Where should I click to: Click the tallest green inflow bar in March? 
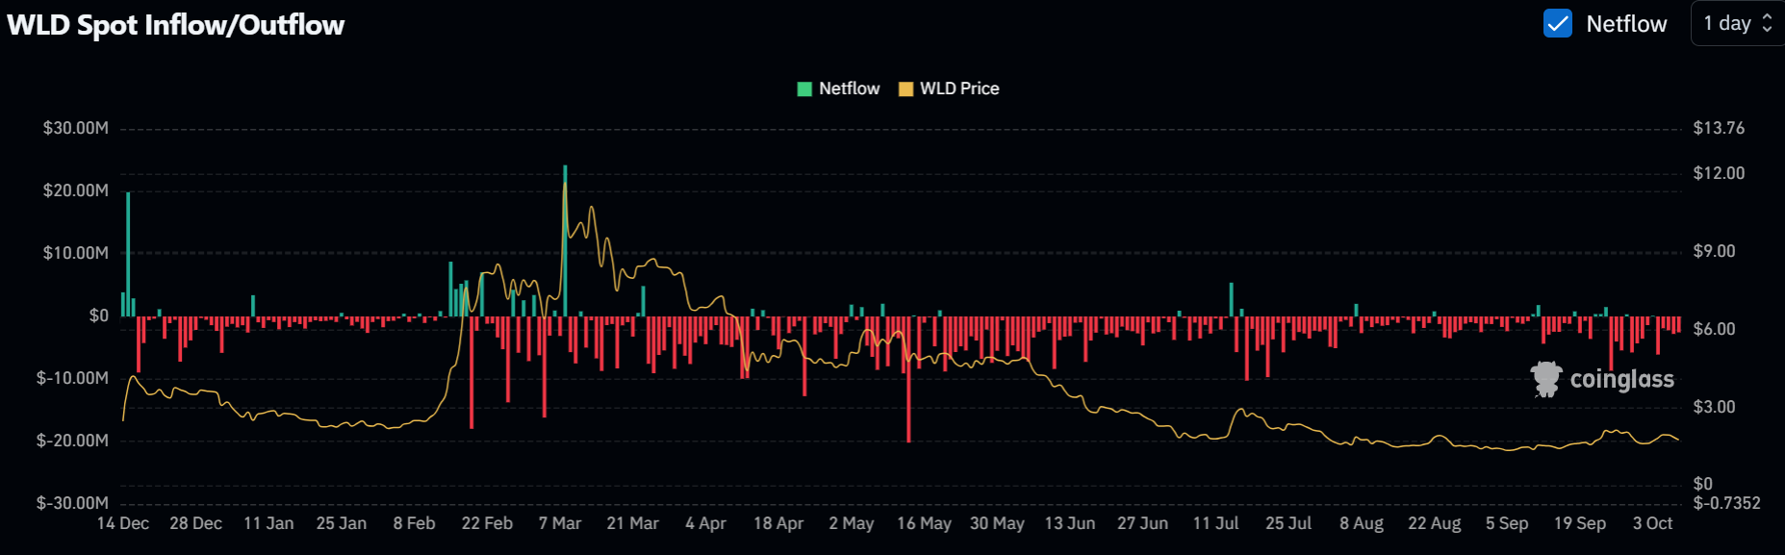[565, 240]
